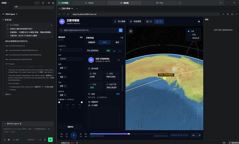Toggle visibility eye for ISS (ZARYA)
This screenshot has height=144, width=239.
(114, 51)
